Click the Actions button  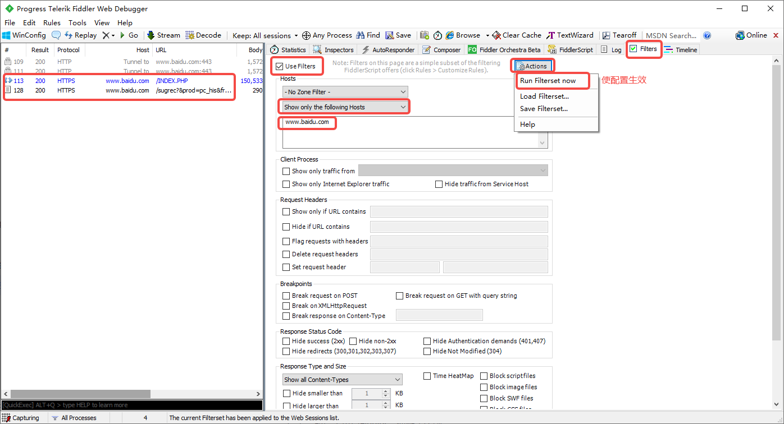(532, 66)
